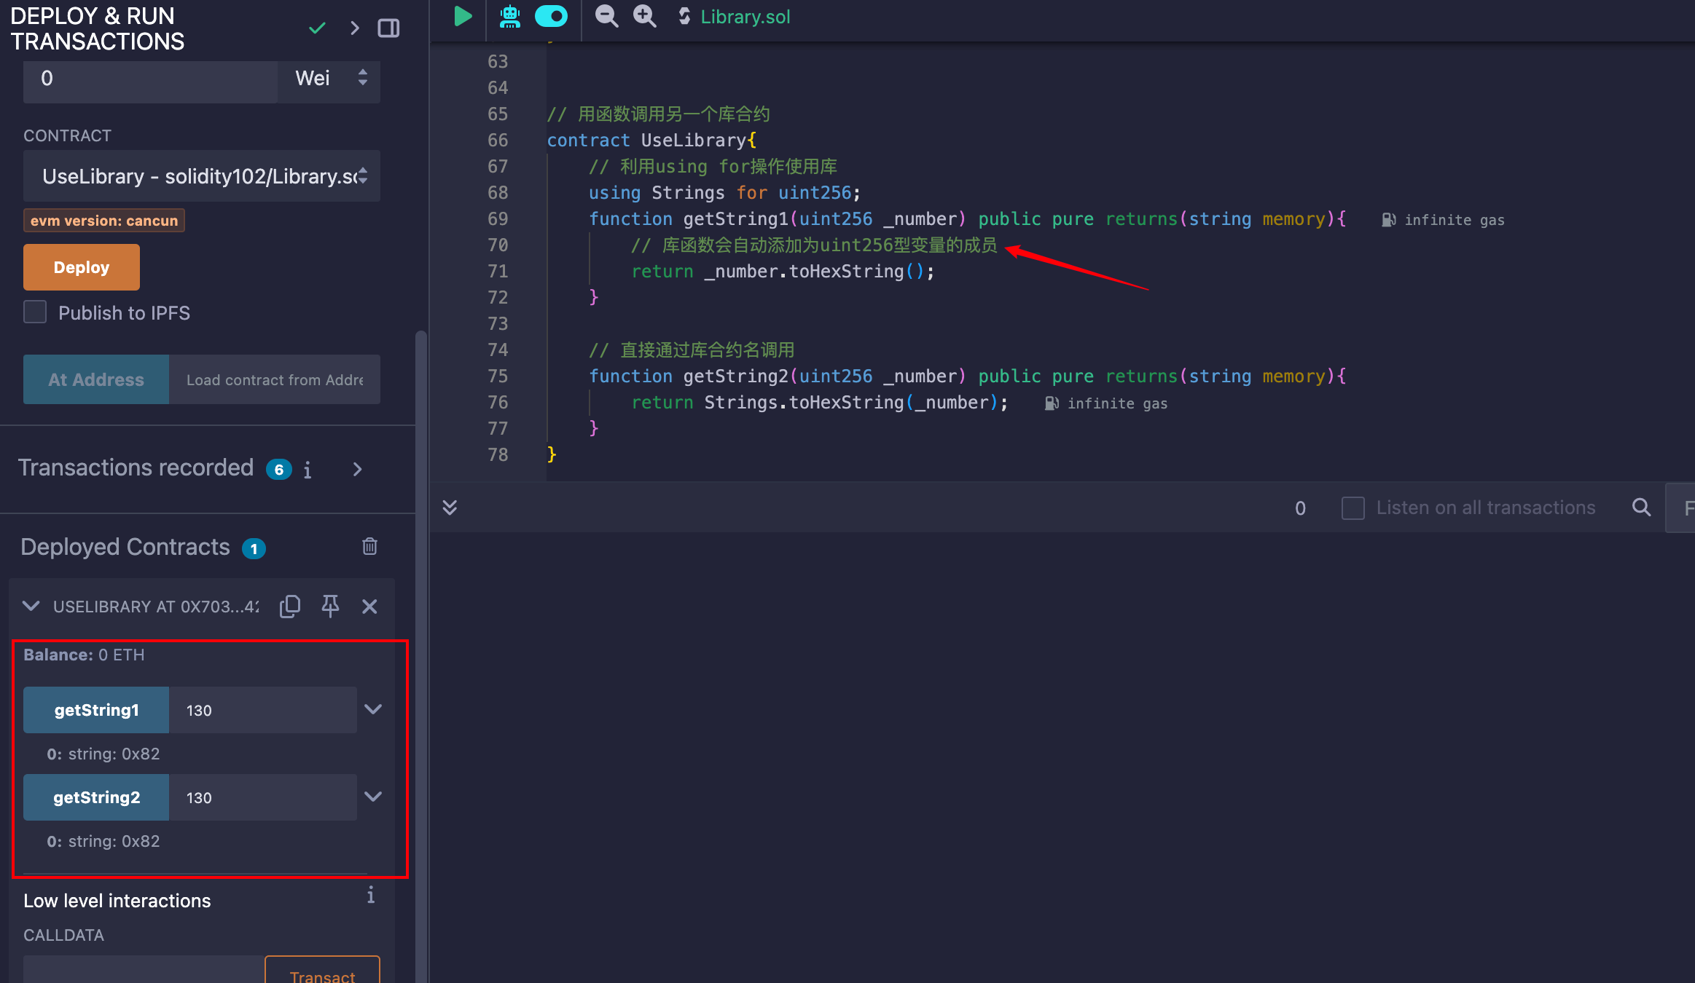The width and height of the screenshot is (1695, 983).
Task: Toggle the cyan AI copilot switch
Action: [x=552, y=16]
